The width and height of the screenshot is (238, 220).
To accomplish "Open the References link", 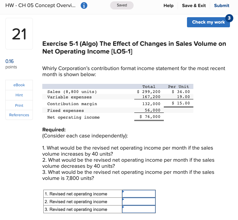I will click(19, 115).
